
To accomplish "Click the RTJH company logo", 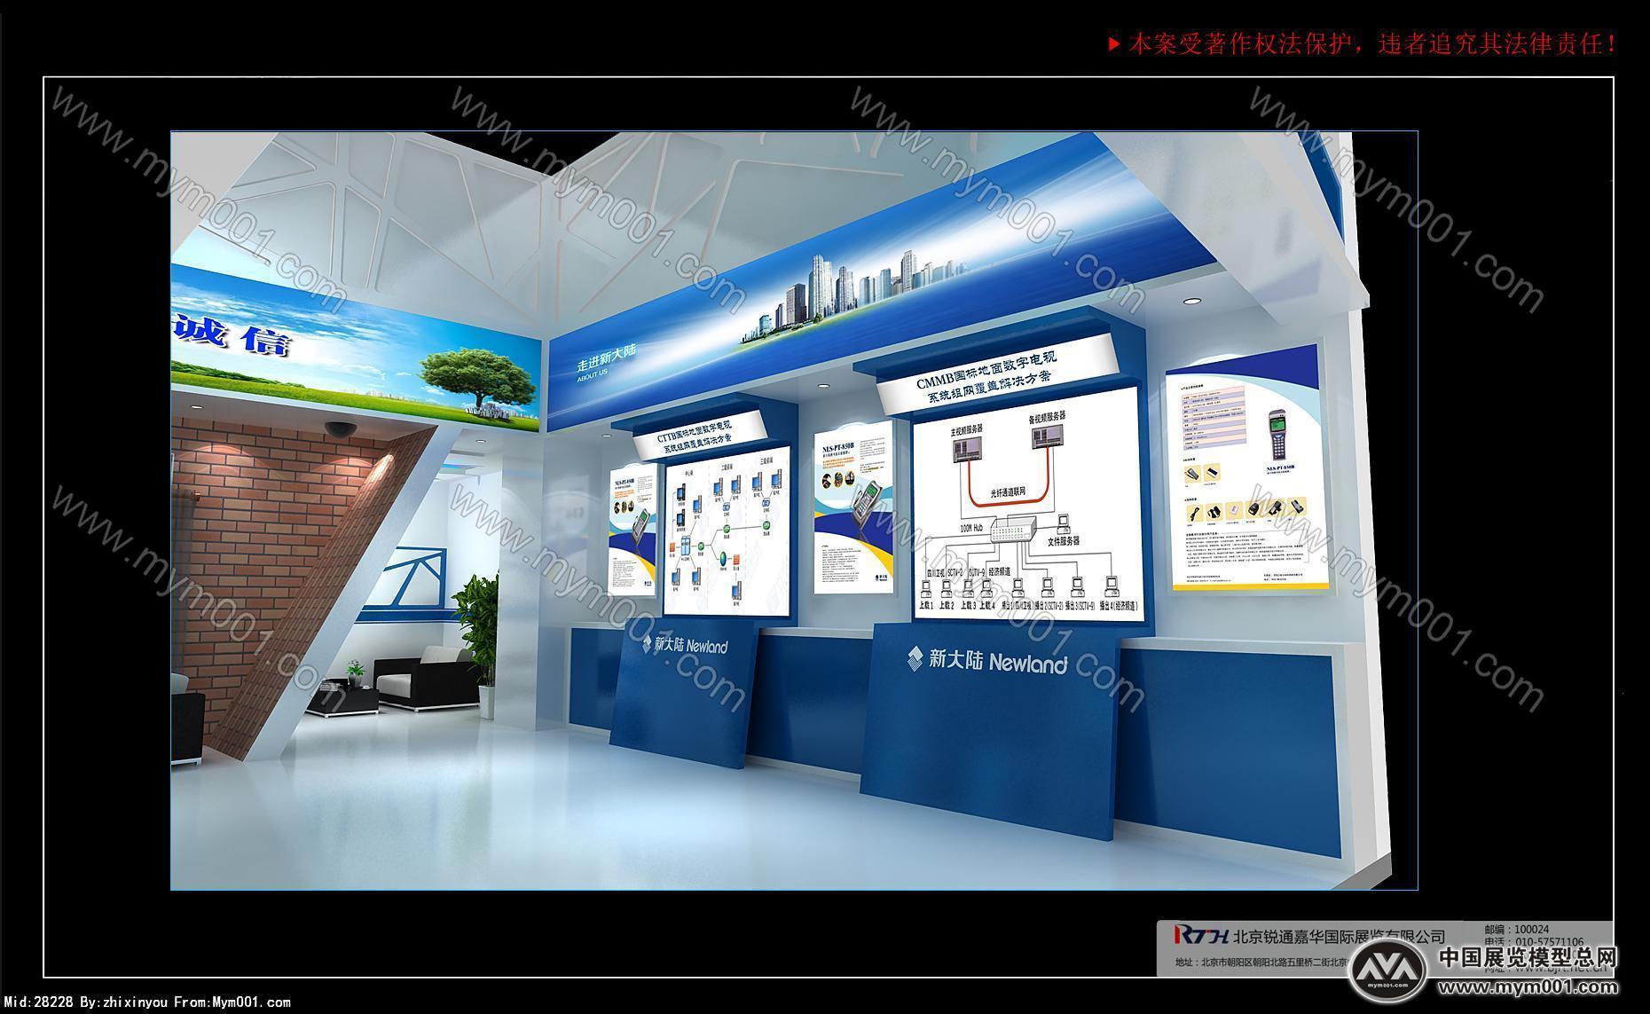I will [x=1201, y=934].
